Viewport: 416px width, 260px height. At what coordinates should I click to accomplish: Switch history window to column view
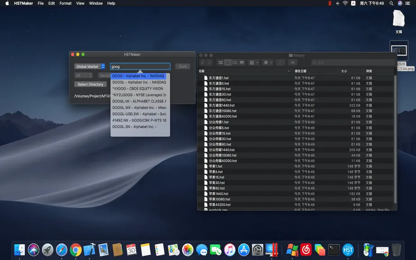pos(235,63)
